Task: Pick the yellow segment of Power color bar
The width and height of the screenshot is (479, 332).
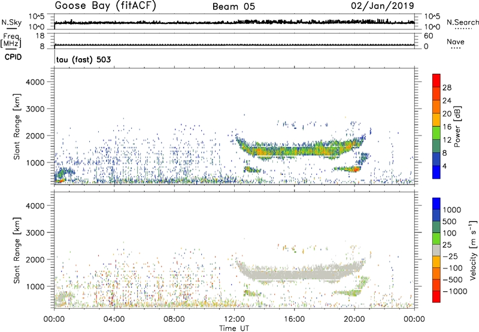Action: 436,120
